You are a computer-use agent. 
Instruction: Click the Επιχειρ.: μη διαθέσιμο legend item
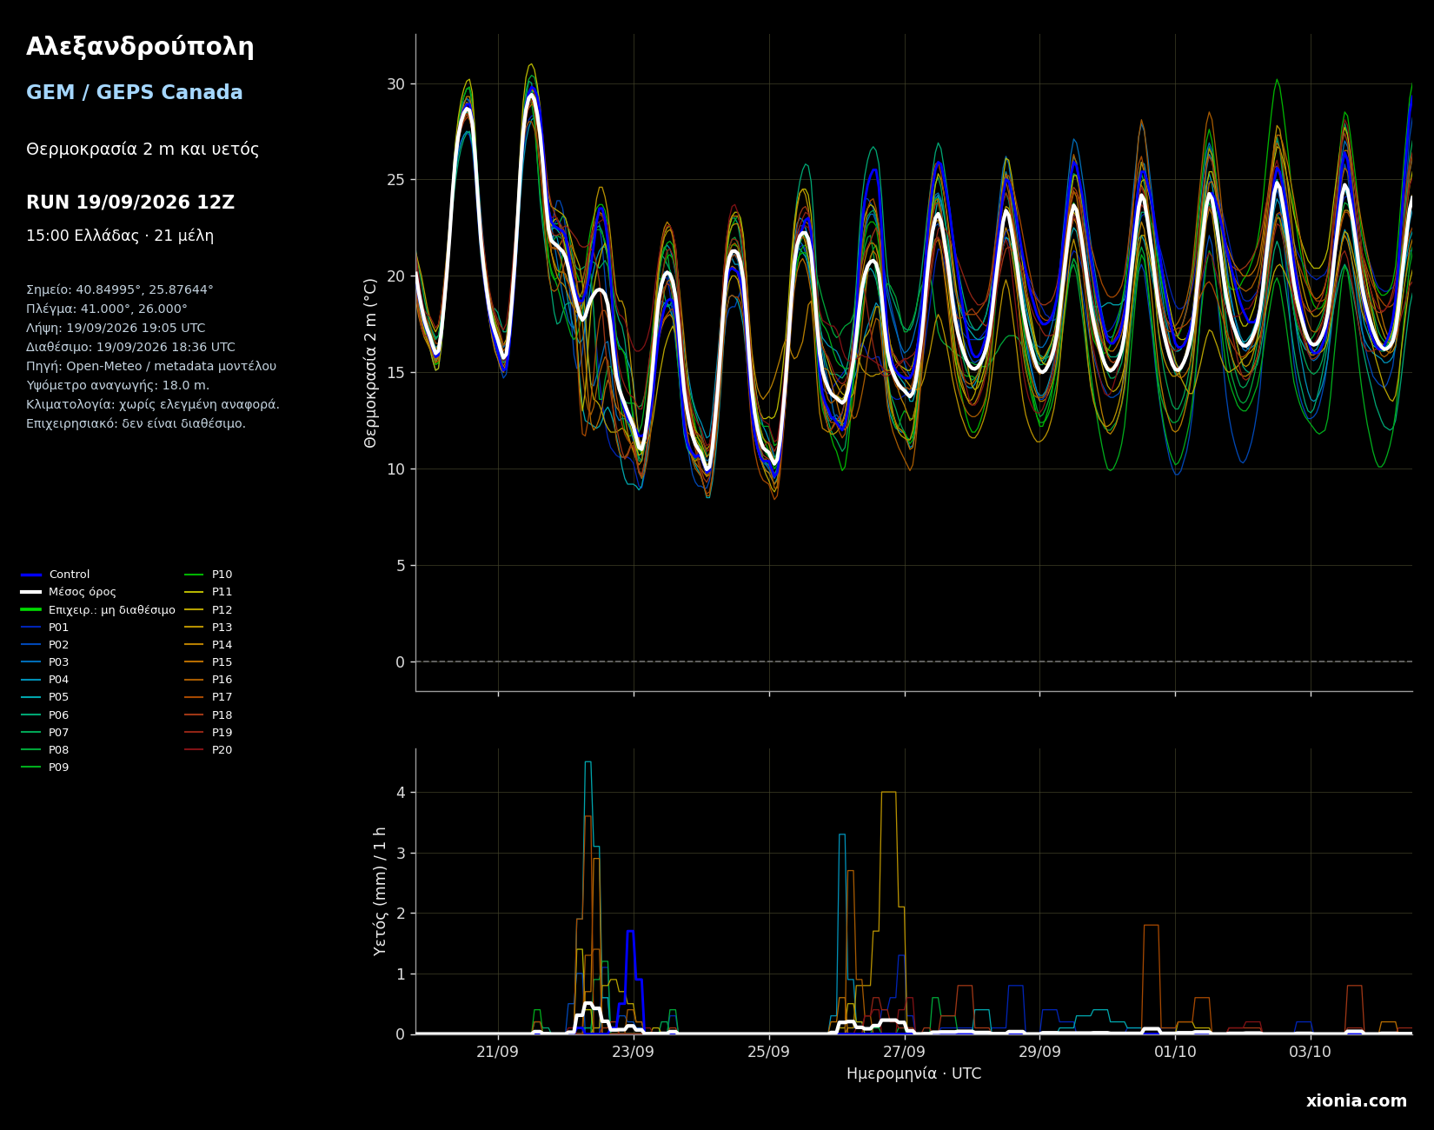coord(98,610)
